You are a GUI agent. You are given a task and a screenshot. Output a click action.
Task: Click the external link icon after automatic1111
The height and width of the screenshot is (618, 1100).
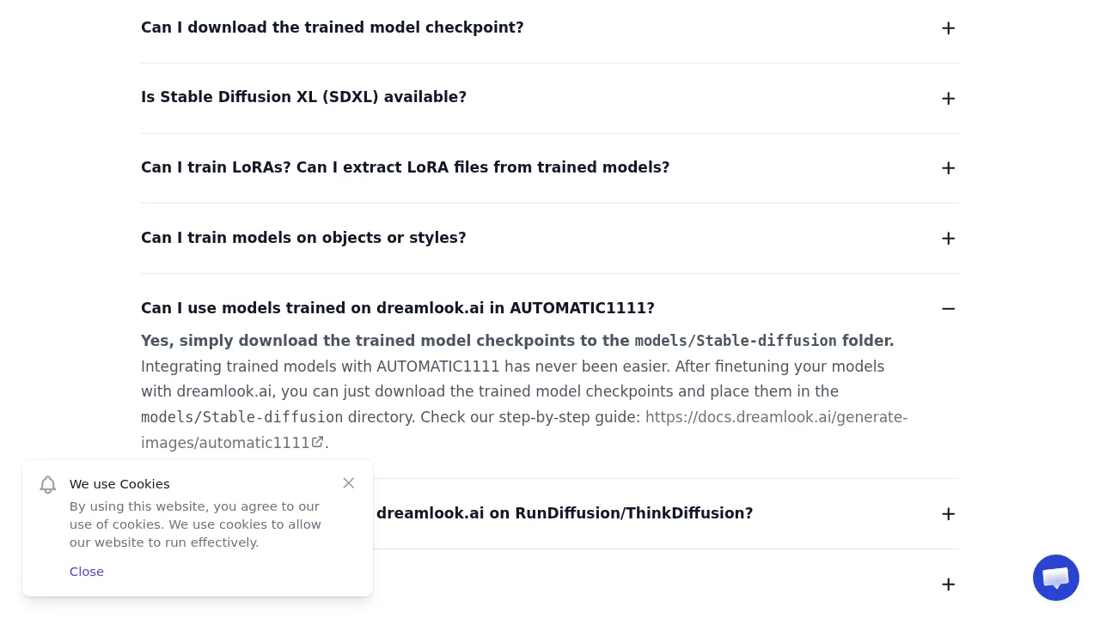pos(317,440)
